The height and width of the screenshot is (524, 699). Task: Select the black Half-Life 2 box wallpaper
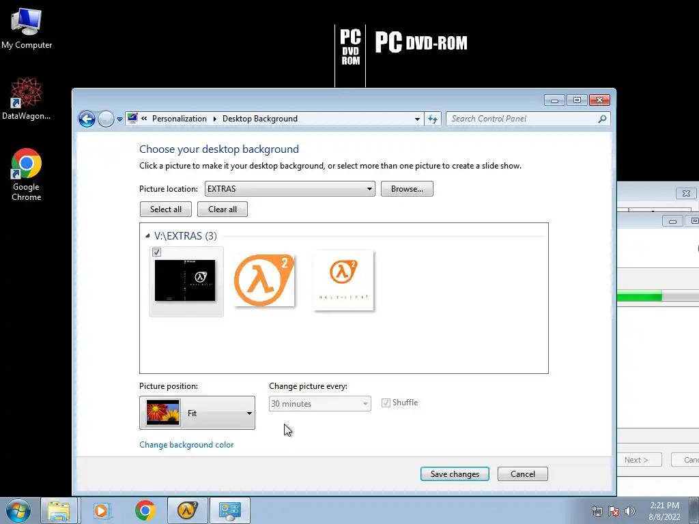point(185,280)
